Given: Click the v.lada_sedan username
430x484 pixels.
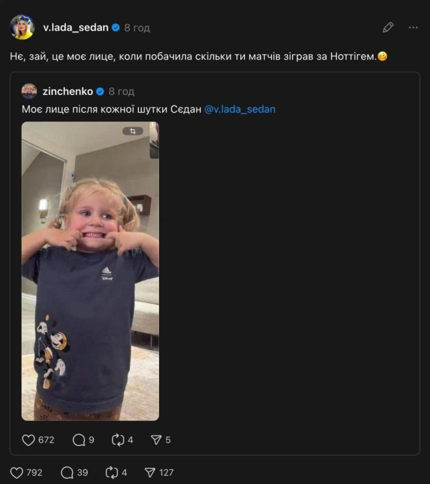Looking at the screenshot, I should coord(76,27).
